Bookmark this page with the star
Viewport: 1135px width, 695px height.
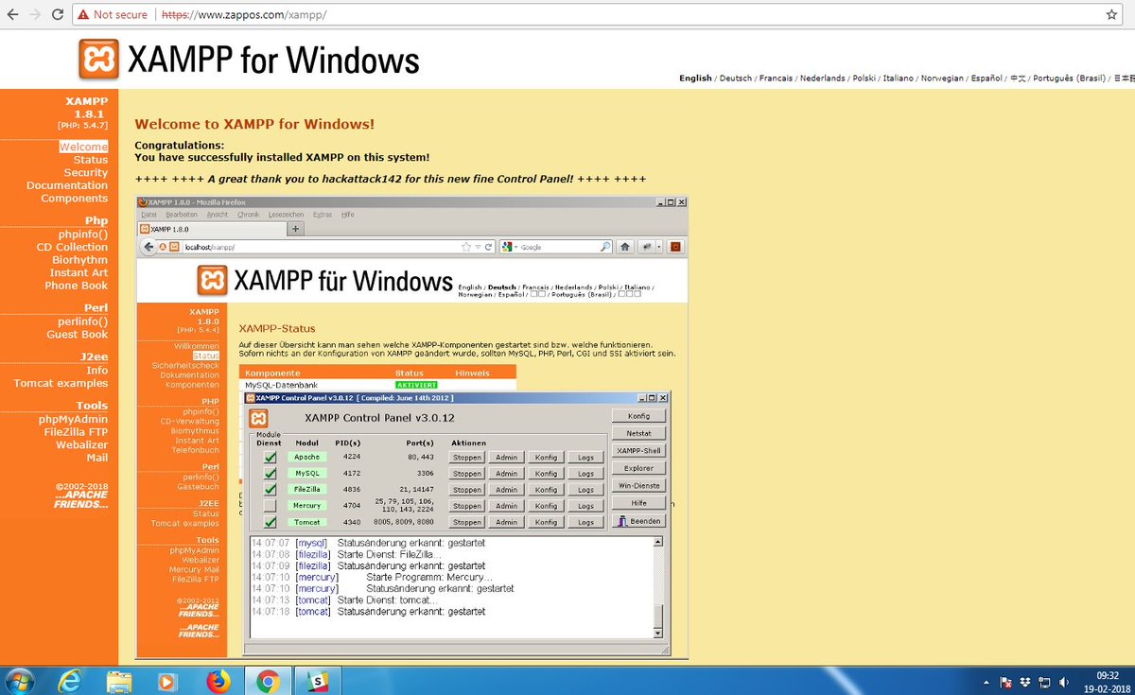[1112, 15]
